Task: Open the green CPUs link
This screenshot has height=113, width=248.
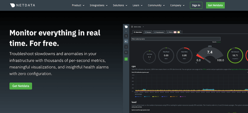Action: (204, 69)
